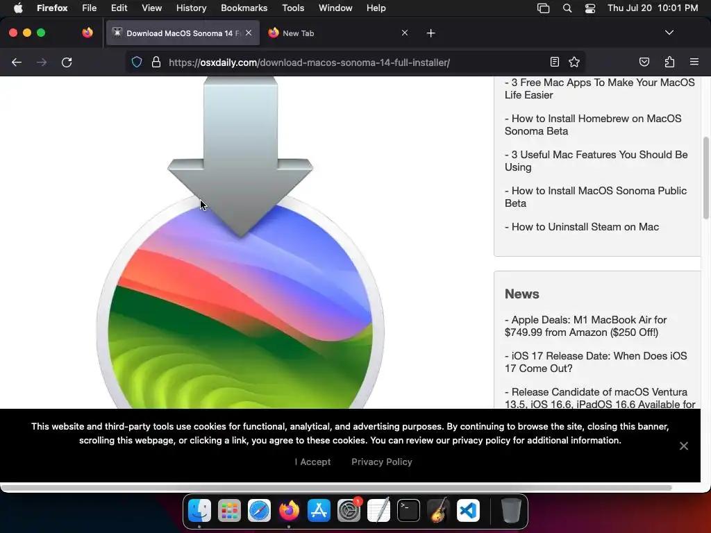Go back to the previous page
This screenshot has width=711, height=533.
pyautogui.click(x=17, y=62)
